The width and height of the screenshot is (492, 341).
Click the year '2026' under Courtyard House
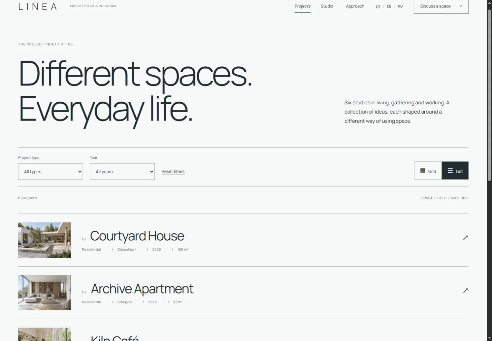click(x=156, y=249)
